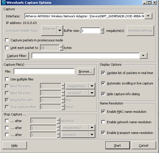Enable stop after minute(s) checkbox

coord(7,135)
